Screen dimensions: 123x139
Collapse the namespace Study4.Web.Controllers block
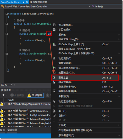coord(7,14)
